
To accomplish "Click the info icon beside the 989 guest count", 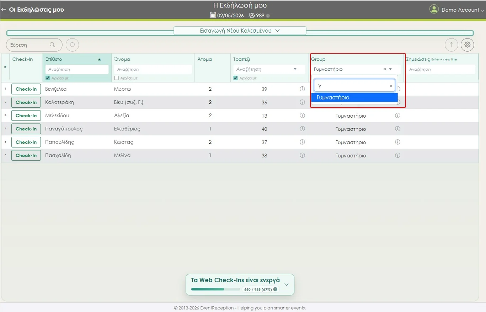I will (268, 16).
